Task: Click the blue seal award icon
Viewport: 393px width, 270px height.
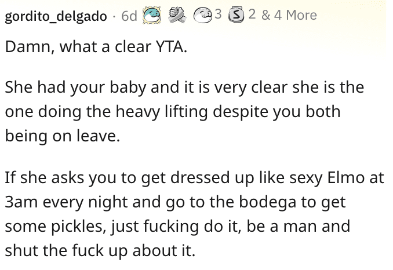Action: click(x=151, y=14)
